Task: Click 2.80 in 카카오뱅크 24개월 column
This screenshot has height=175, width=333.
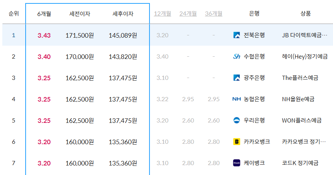Action: (x=188, y=142)
